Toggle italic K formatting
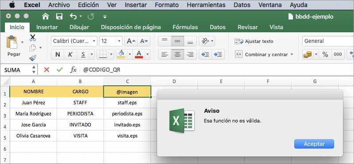 click(70, 54)
